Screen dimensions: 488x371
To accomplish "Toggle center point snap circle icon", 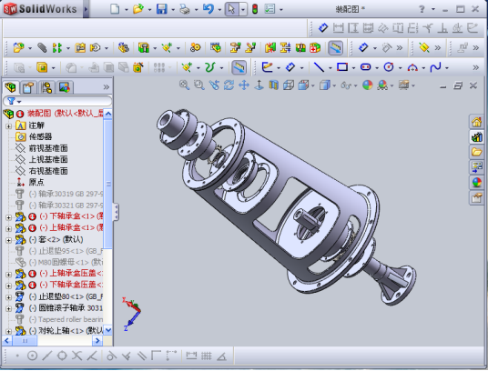I will (33, 356).
